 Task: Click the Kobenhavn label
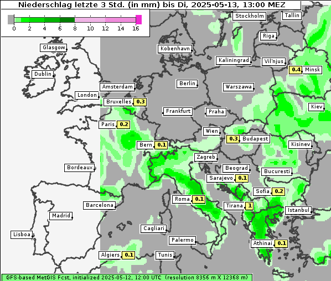click(175, 49)
